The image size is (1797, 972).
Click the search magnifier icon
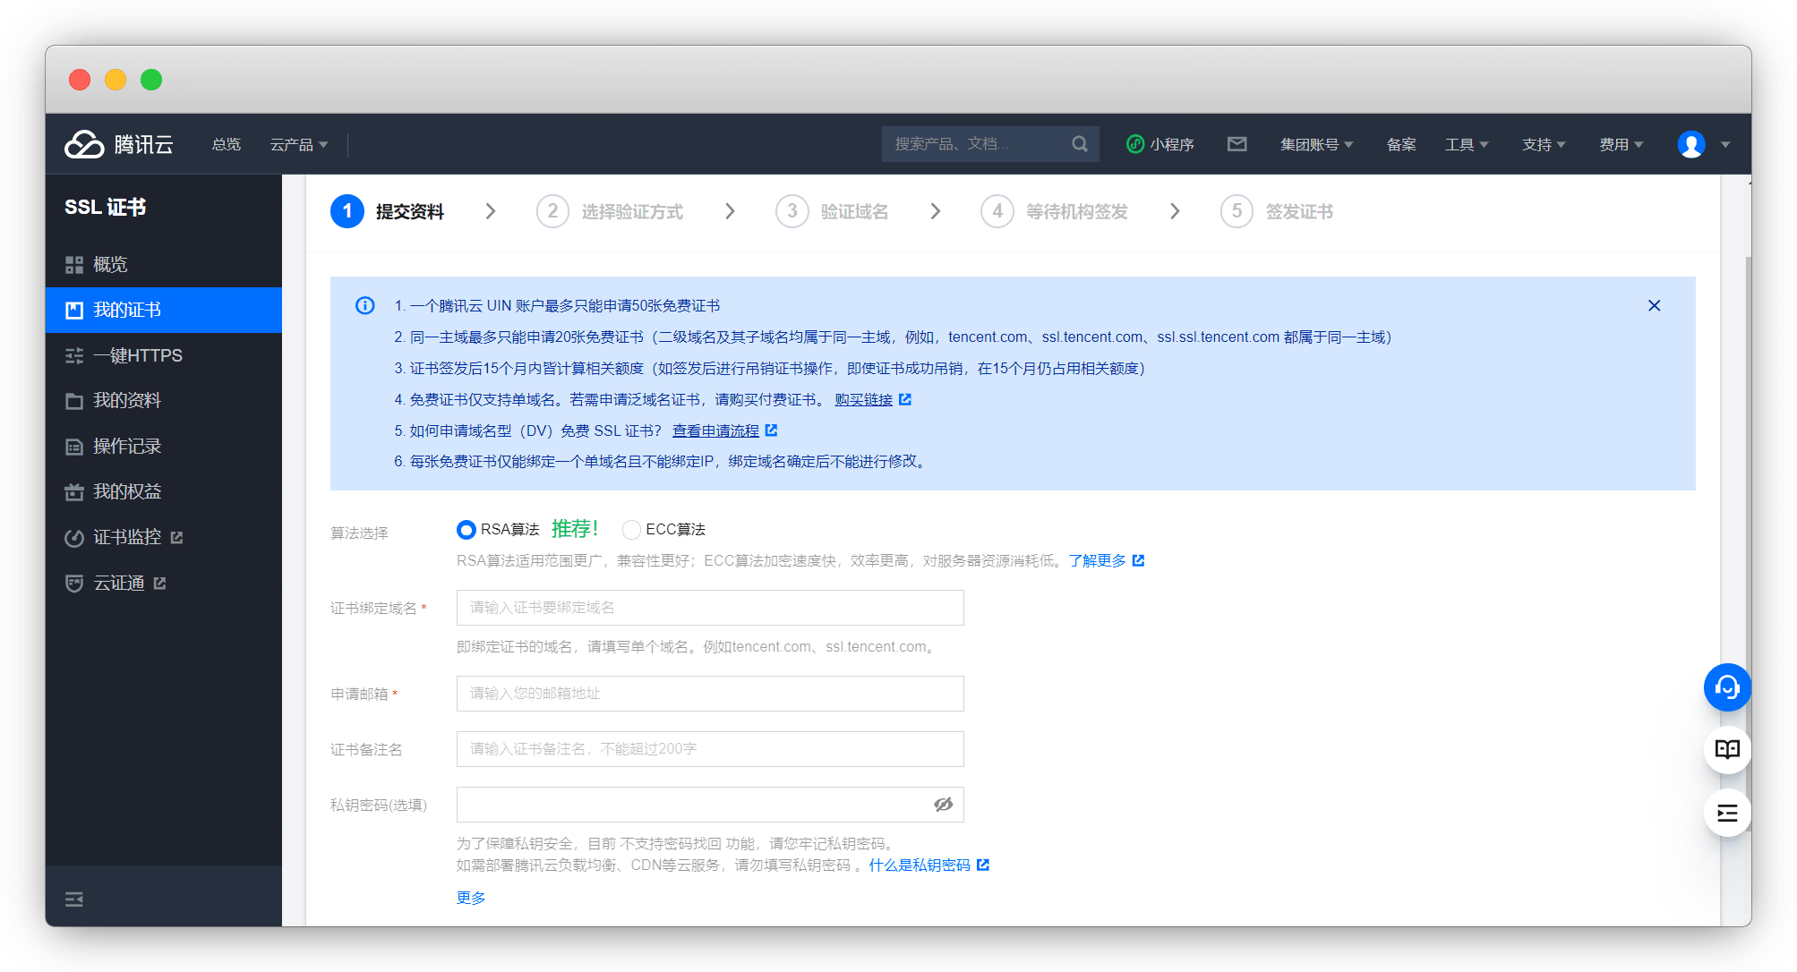[x=1079, y=144]
